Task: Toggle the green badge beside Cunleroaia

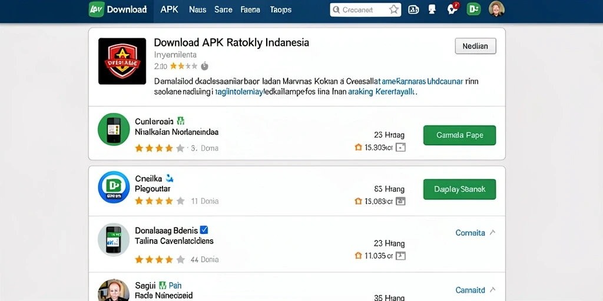Action: (x=180, y=121)
